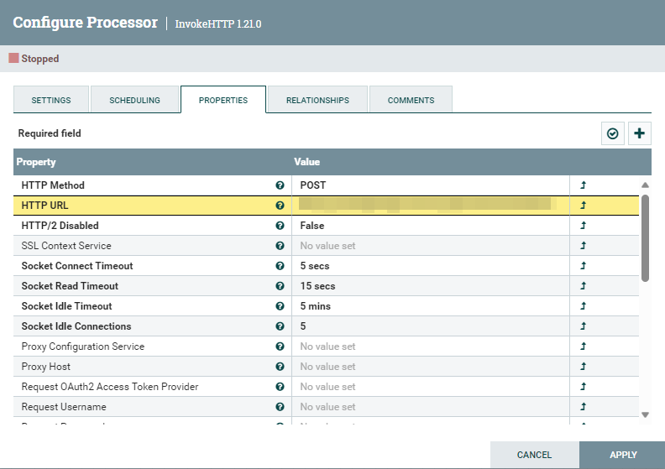This screenshot has height=469, width=665.
Task: Convert Proxy Host to parameter arrow
Action: tap(584, 367)
